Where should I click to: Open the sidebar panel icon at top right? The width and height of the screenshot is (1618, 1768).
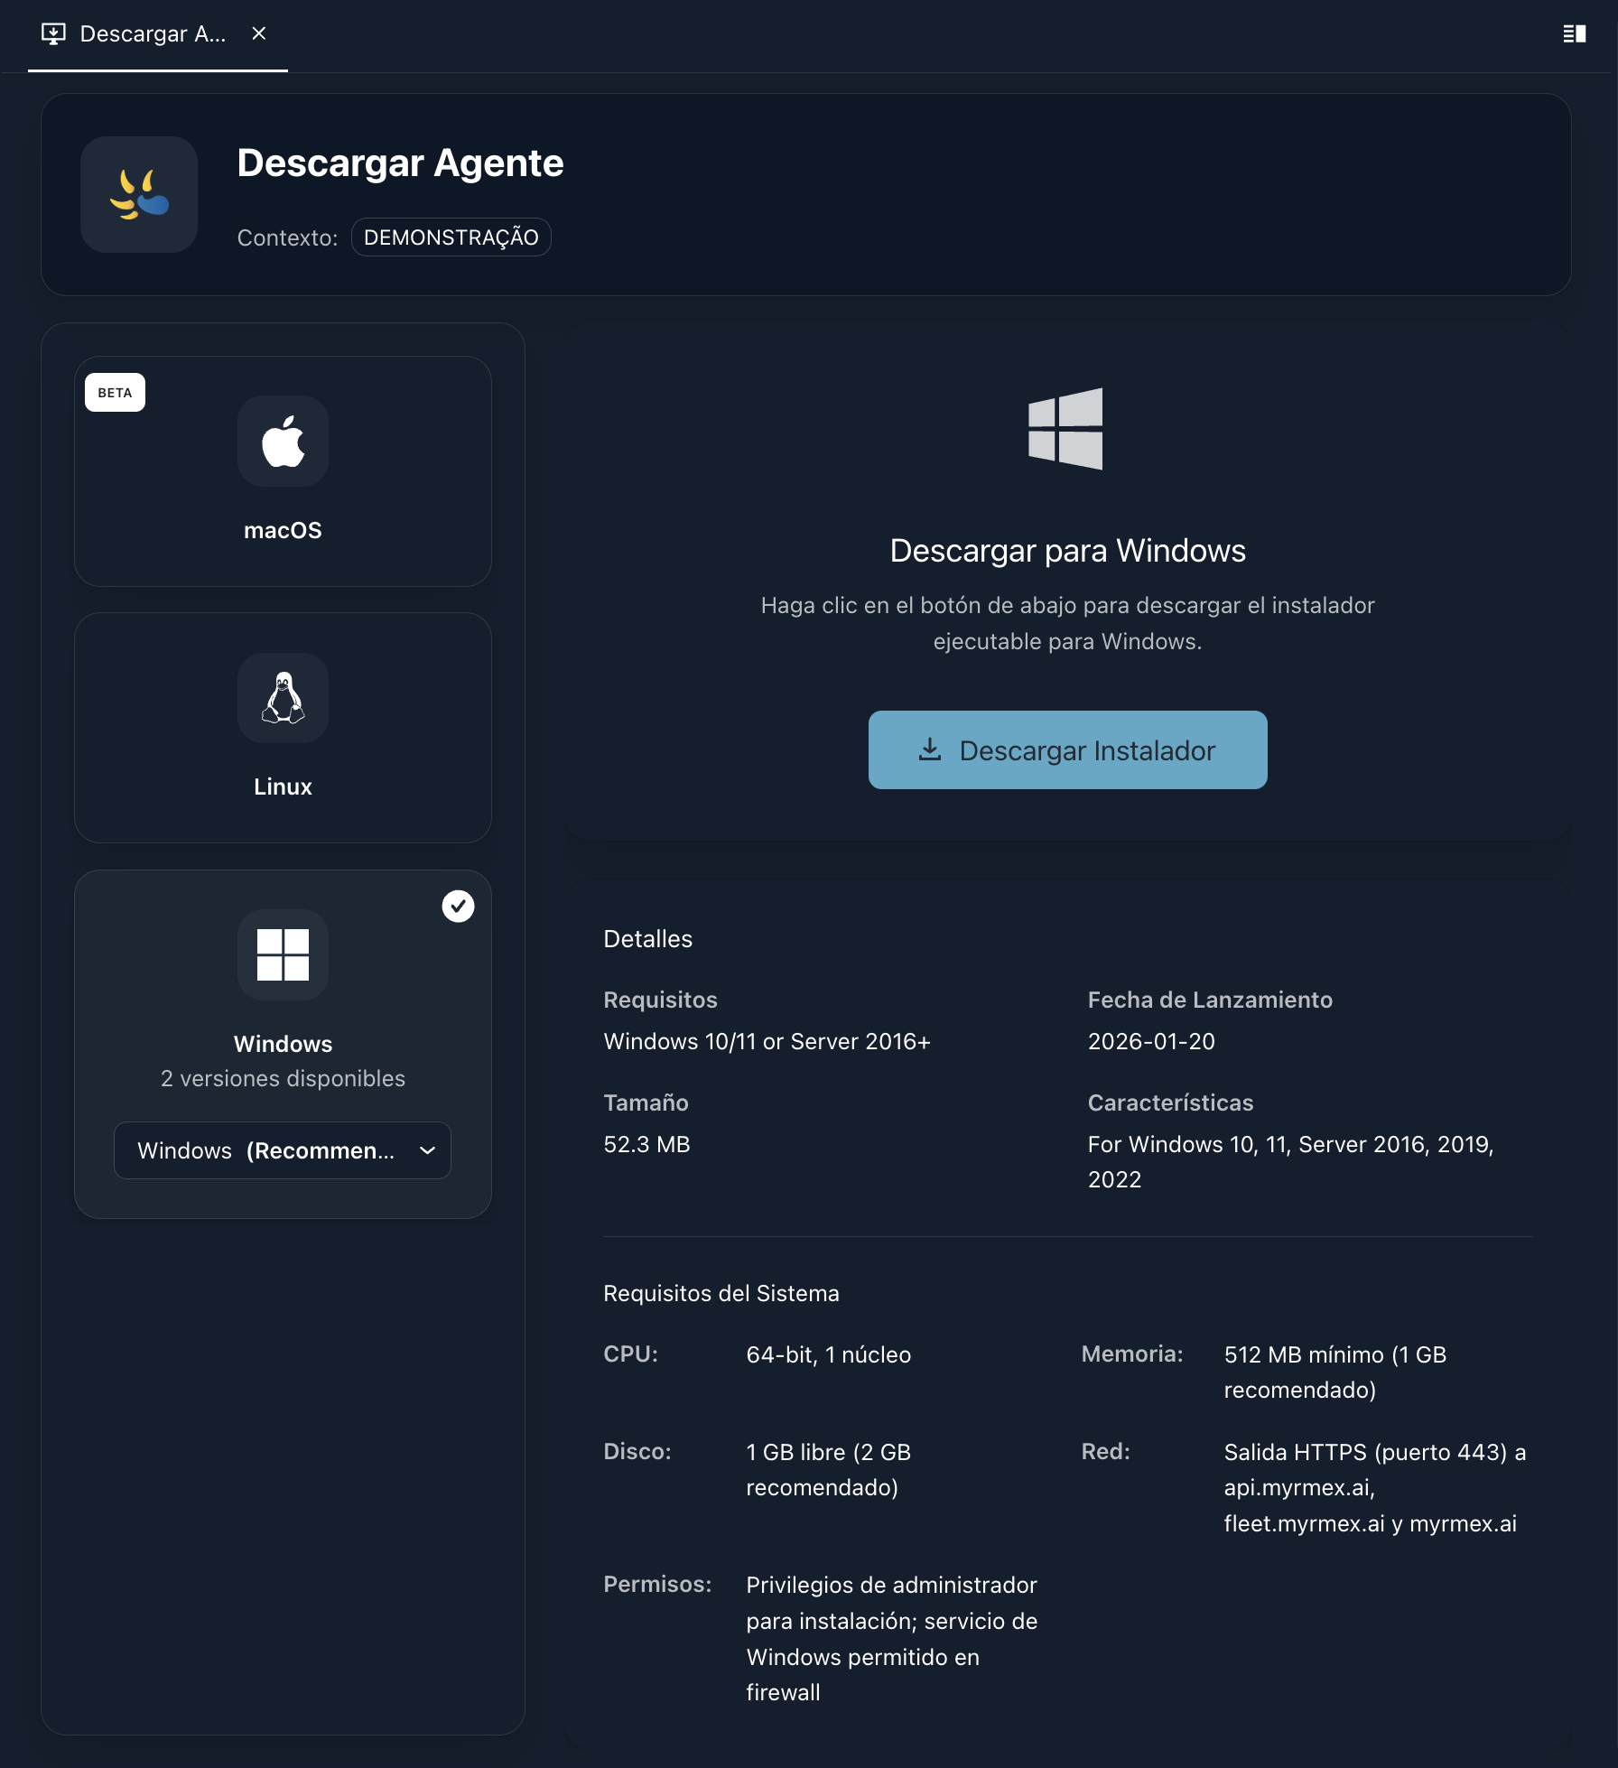[x=1574, y=33]
